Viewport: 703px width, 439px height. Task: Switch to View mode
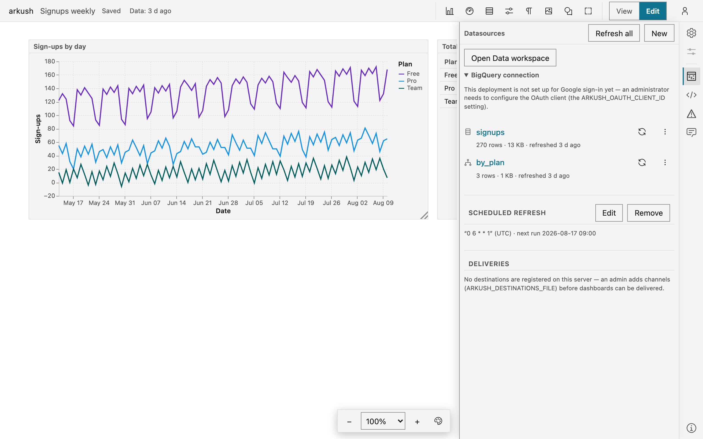[x=624, y=11]
